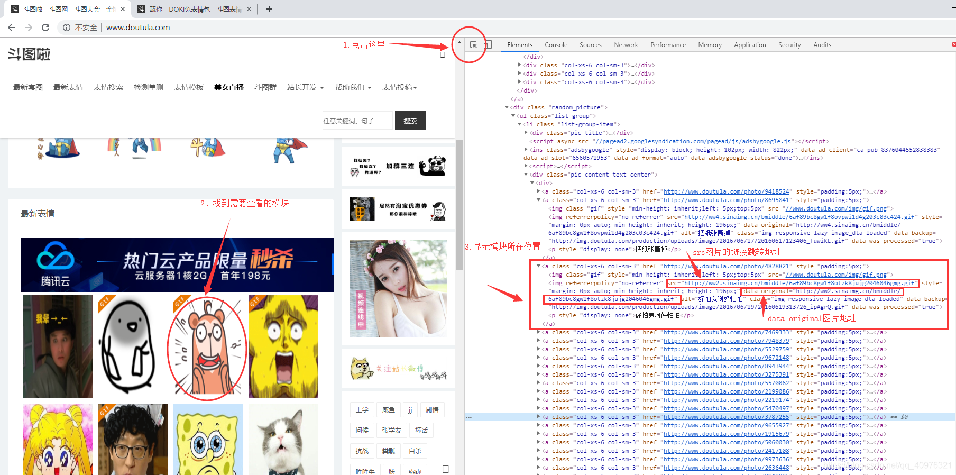956x475 pixels.
Task: Open 斗图群 navigation item
Action: [x=265, y=87]
